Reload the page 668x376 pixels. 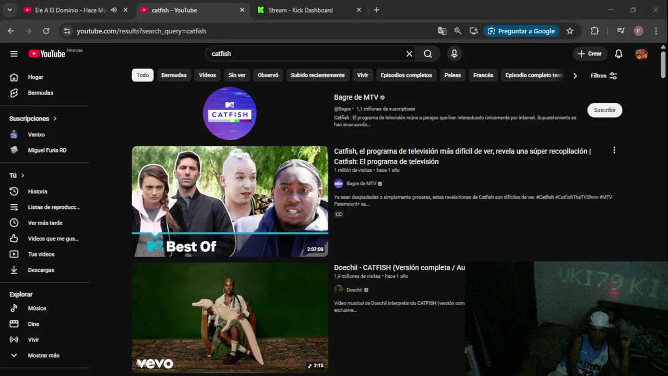pos(46,31)
